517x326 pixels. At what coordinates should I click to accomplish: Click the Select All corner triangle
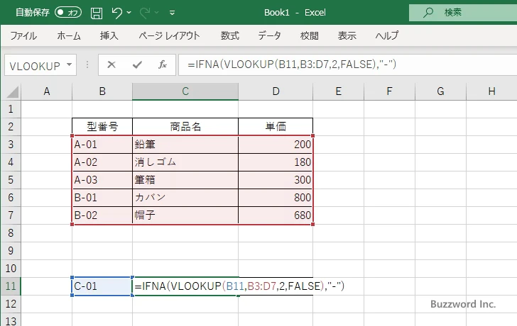pos(12,92)
